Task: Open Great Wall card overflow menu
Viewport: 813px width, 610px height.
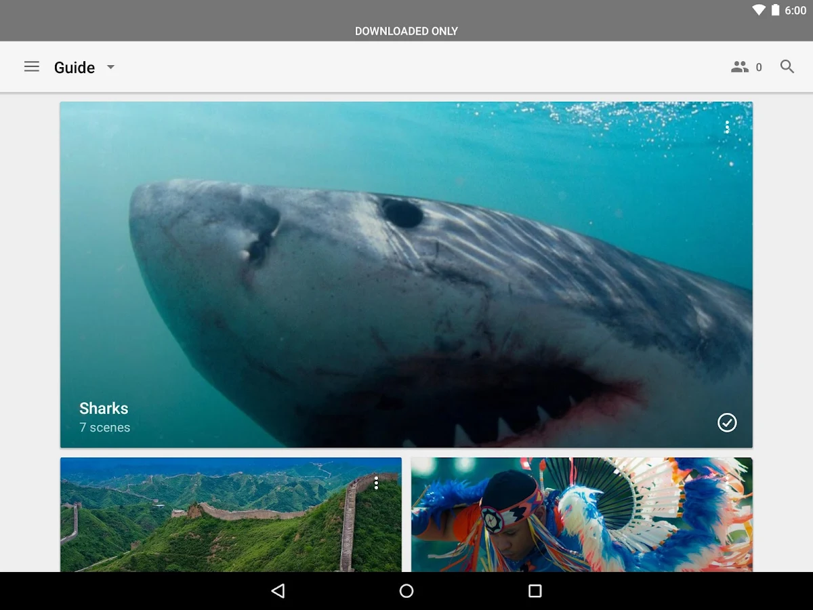Action: (x=376, y=483)
